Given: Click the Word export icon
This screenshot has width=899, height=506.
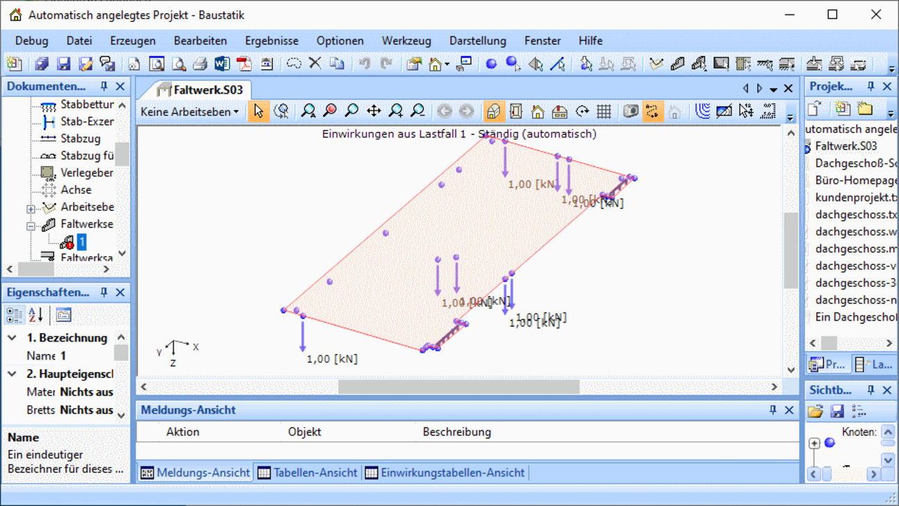Looking at the screenshot, I should (222, 65).
